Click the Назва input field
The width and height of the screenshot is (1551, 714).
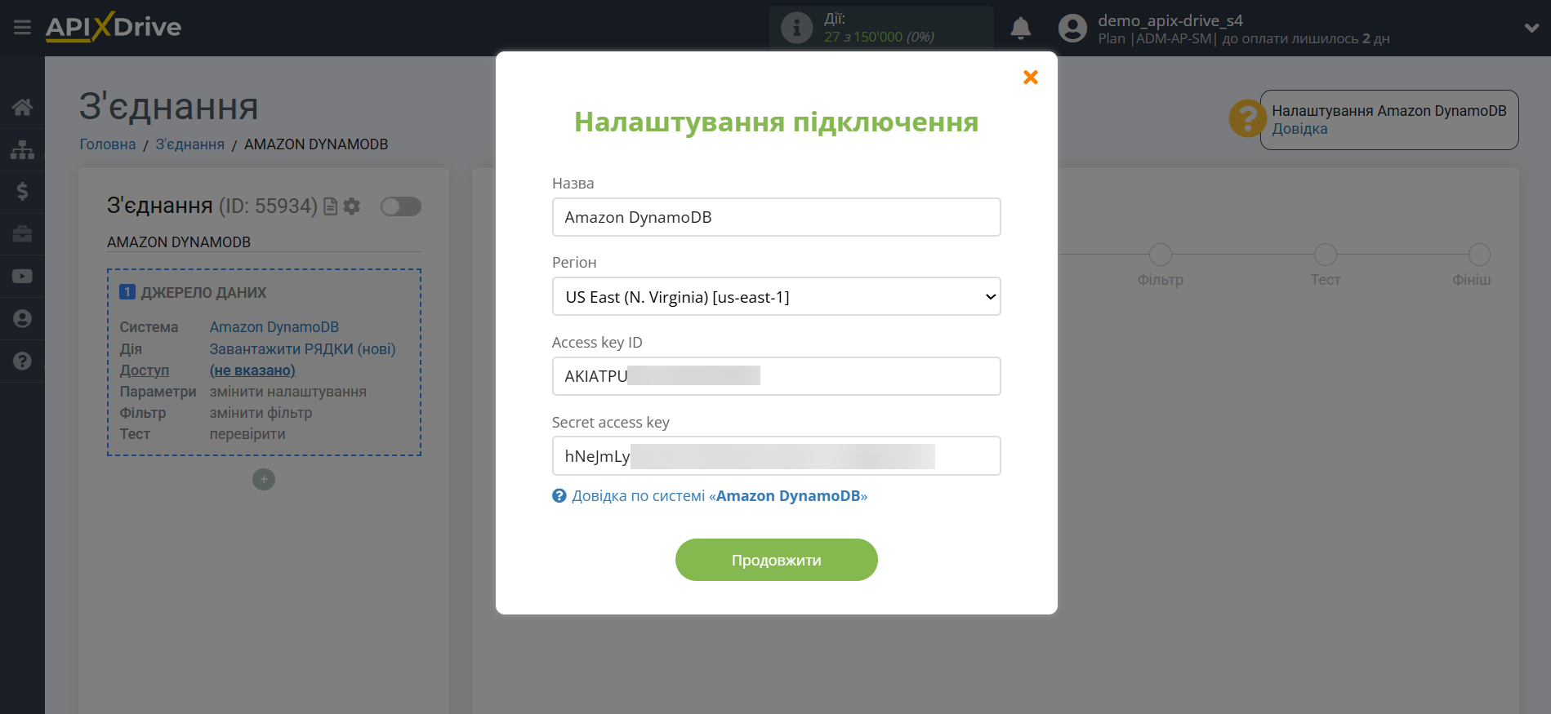776,218
